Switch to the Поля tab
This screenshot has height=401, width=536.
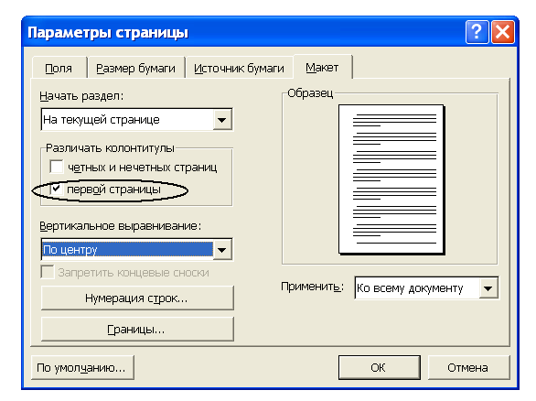pyautogui.click(x=59, y=68)
